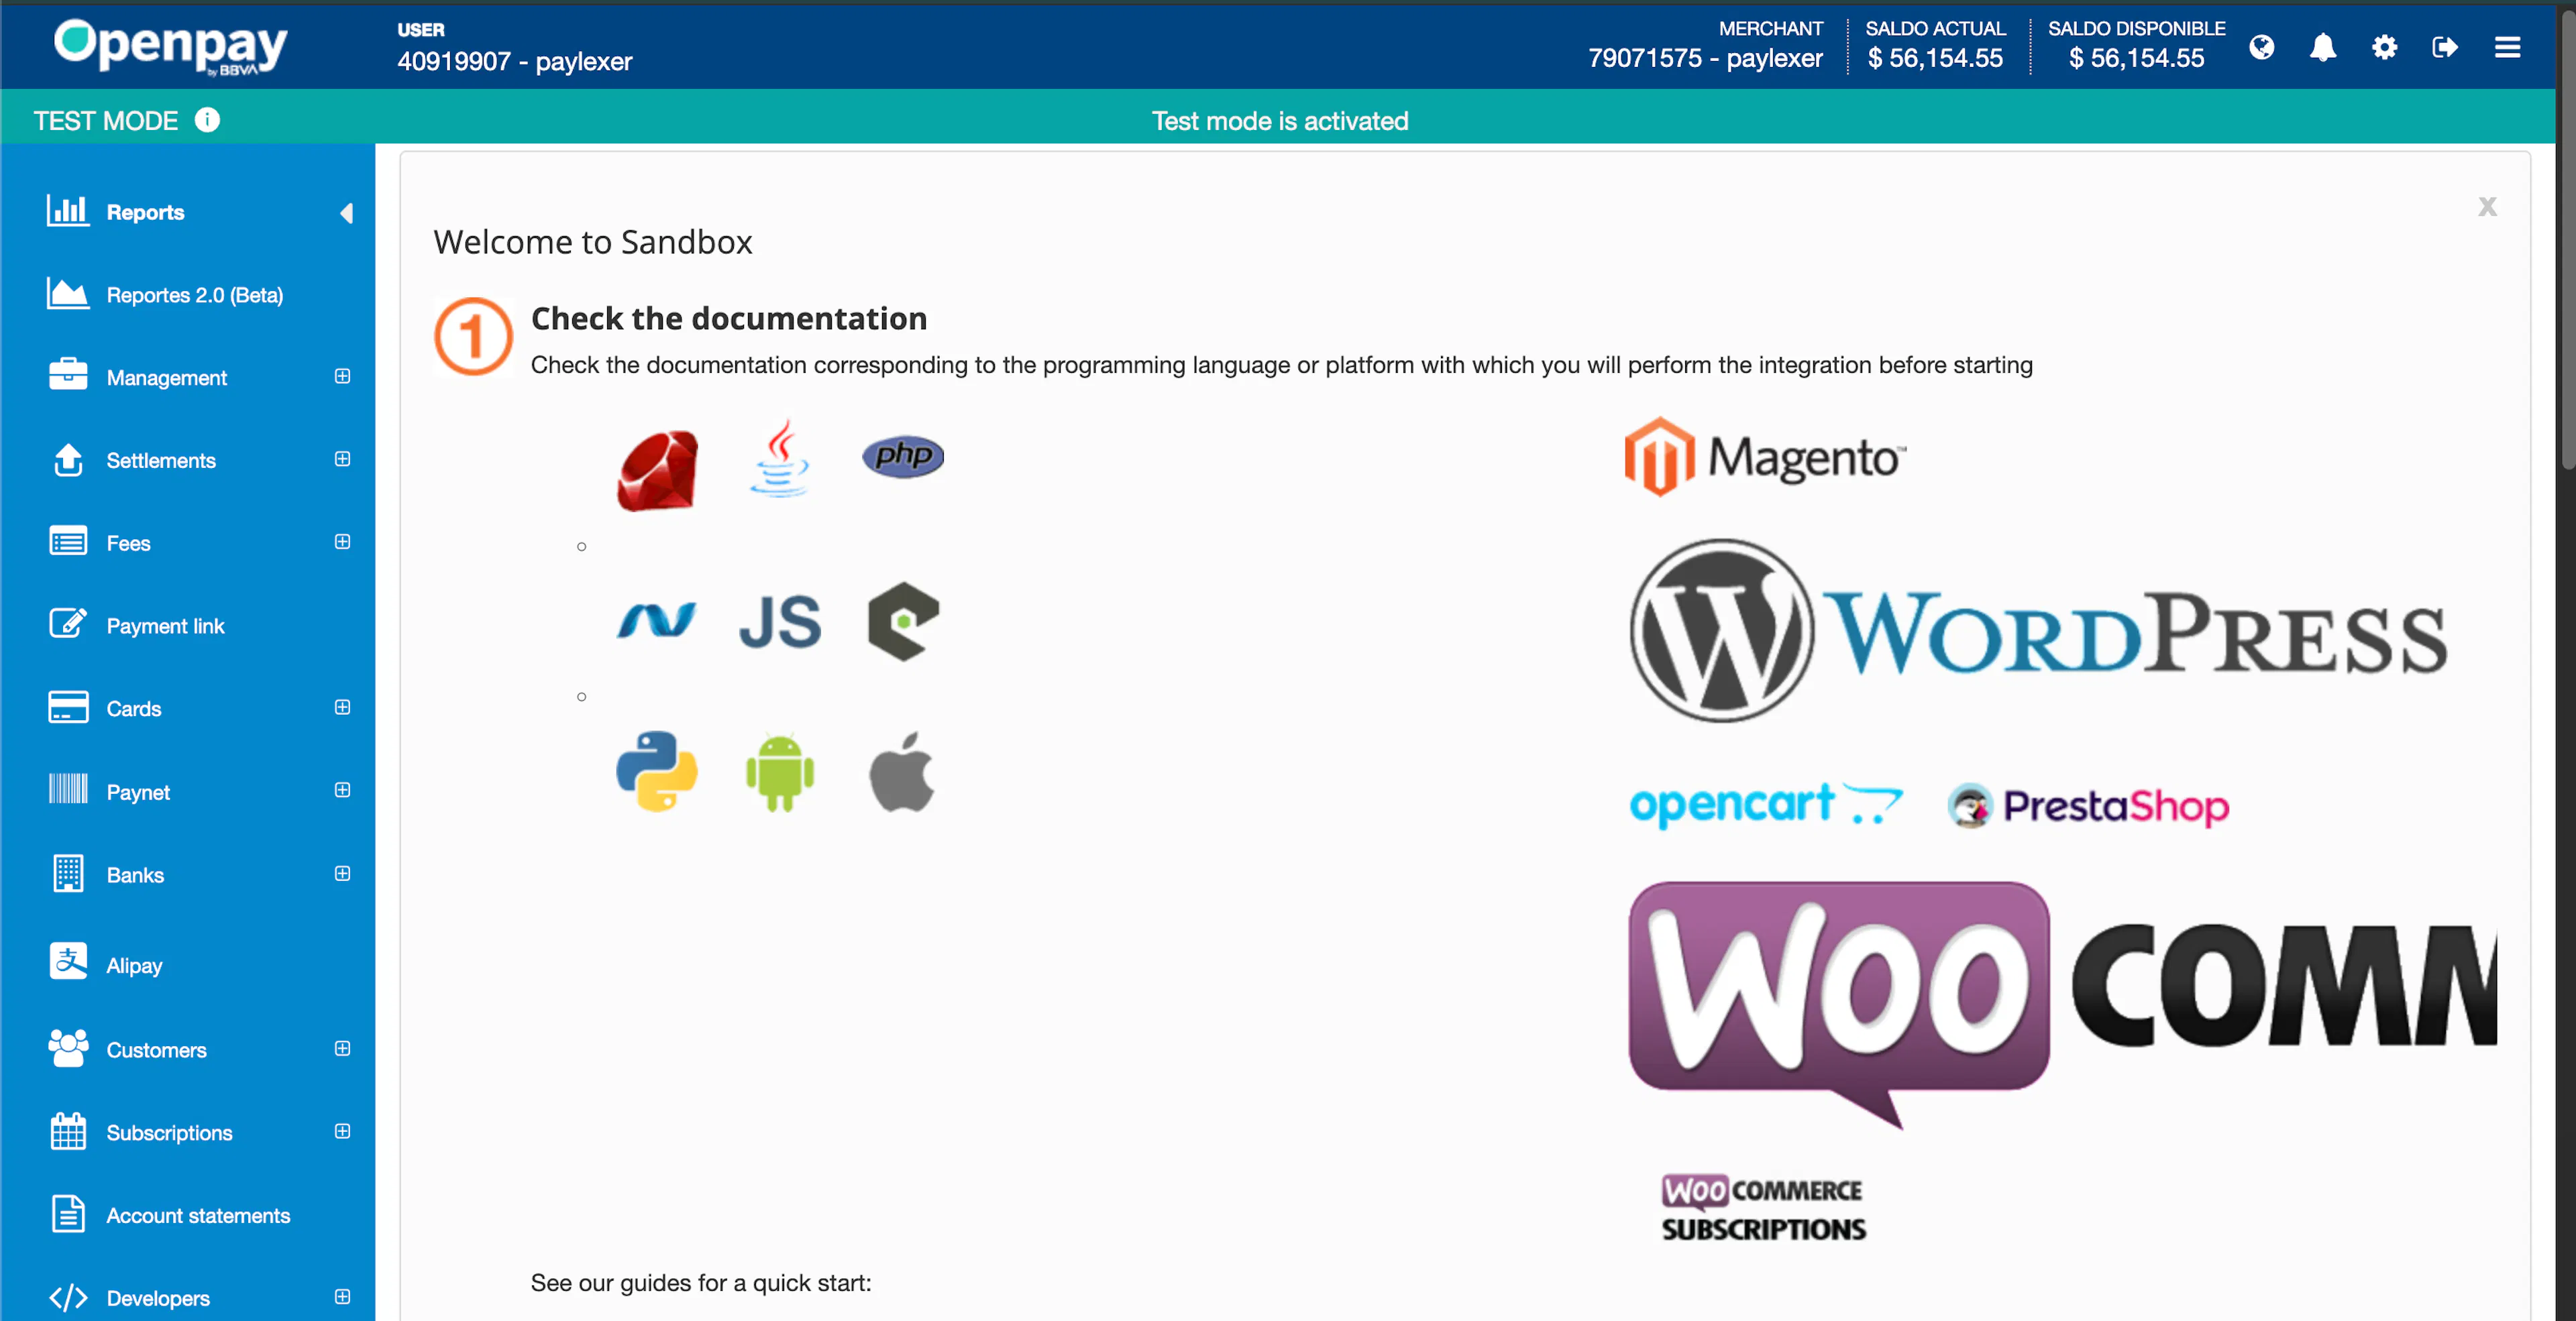The width and height of the screenshot is (2576, 1321).
Task: Expand the Fees submenu
Action: click(342, 542)
